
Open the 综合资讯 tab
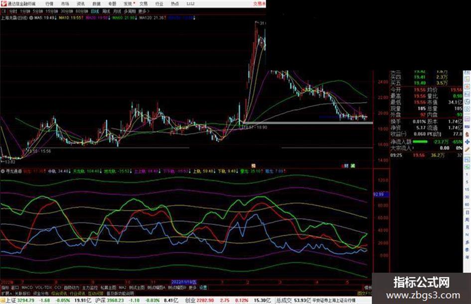[x=59, y=294]
